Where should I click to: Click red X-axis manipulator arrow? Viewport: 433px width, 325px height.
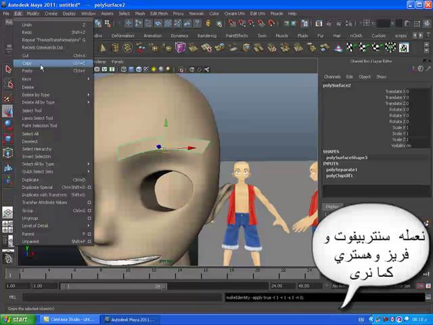(191, 148)
